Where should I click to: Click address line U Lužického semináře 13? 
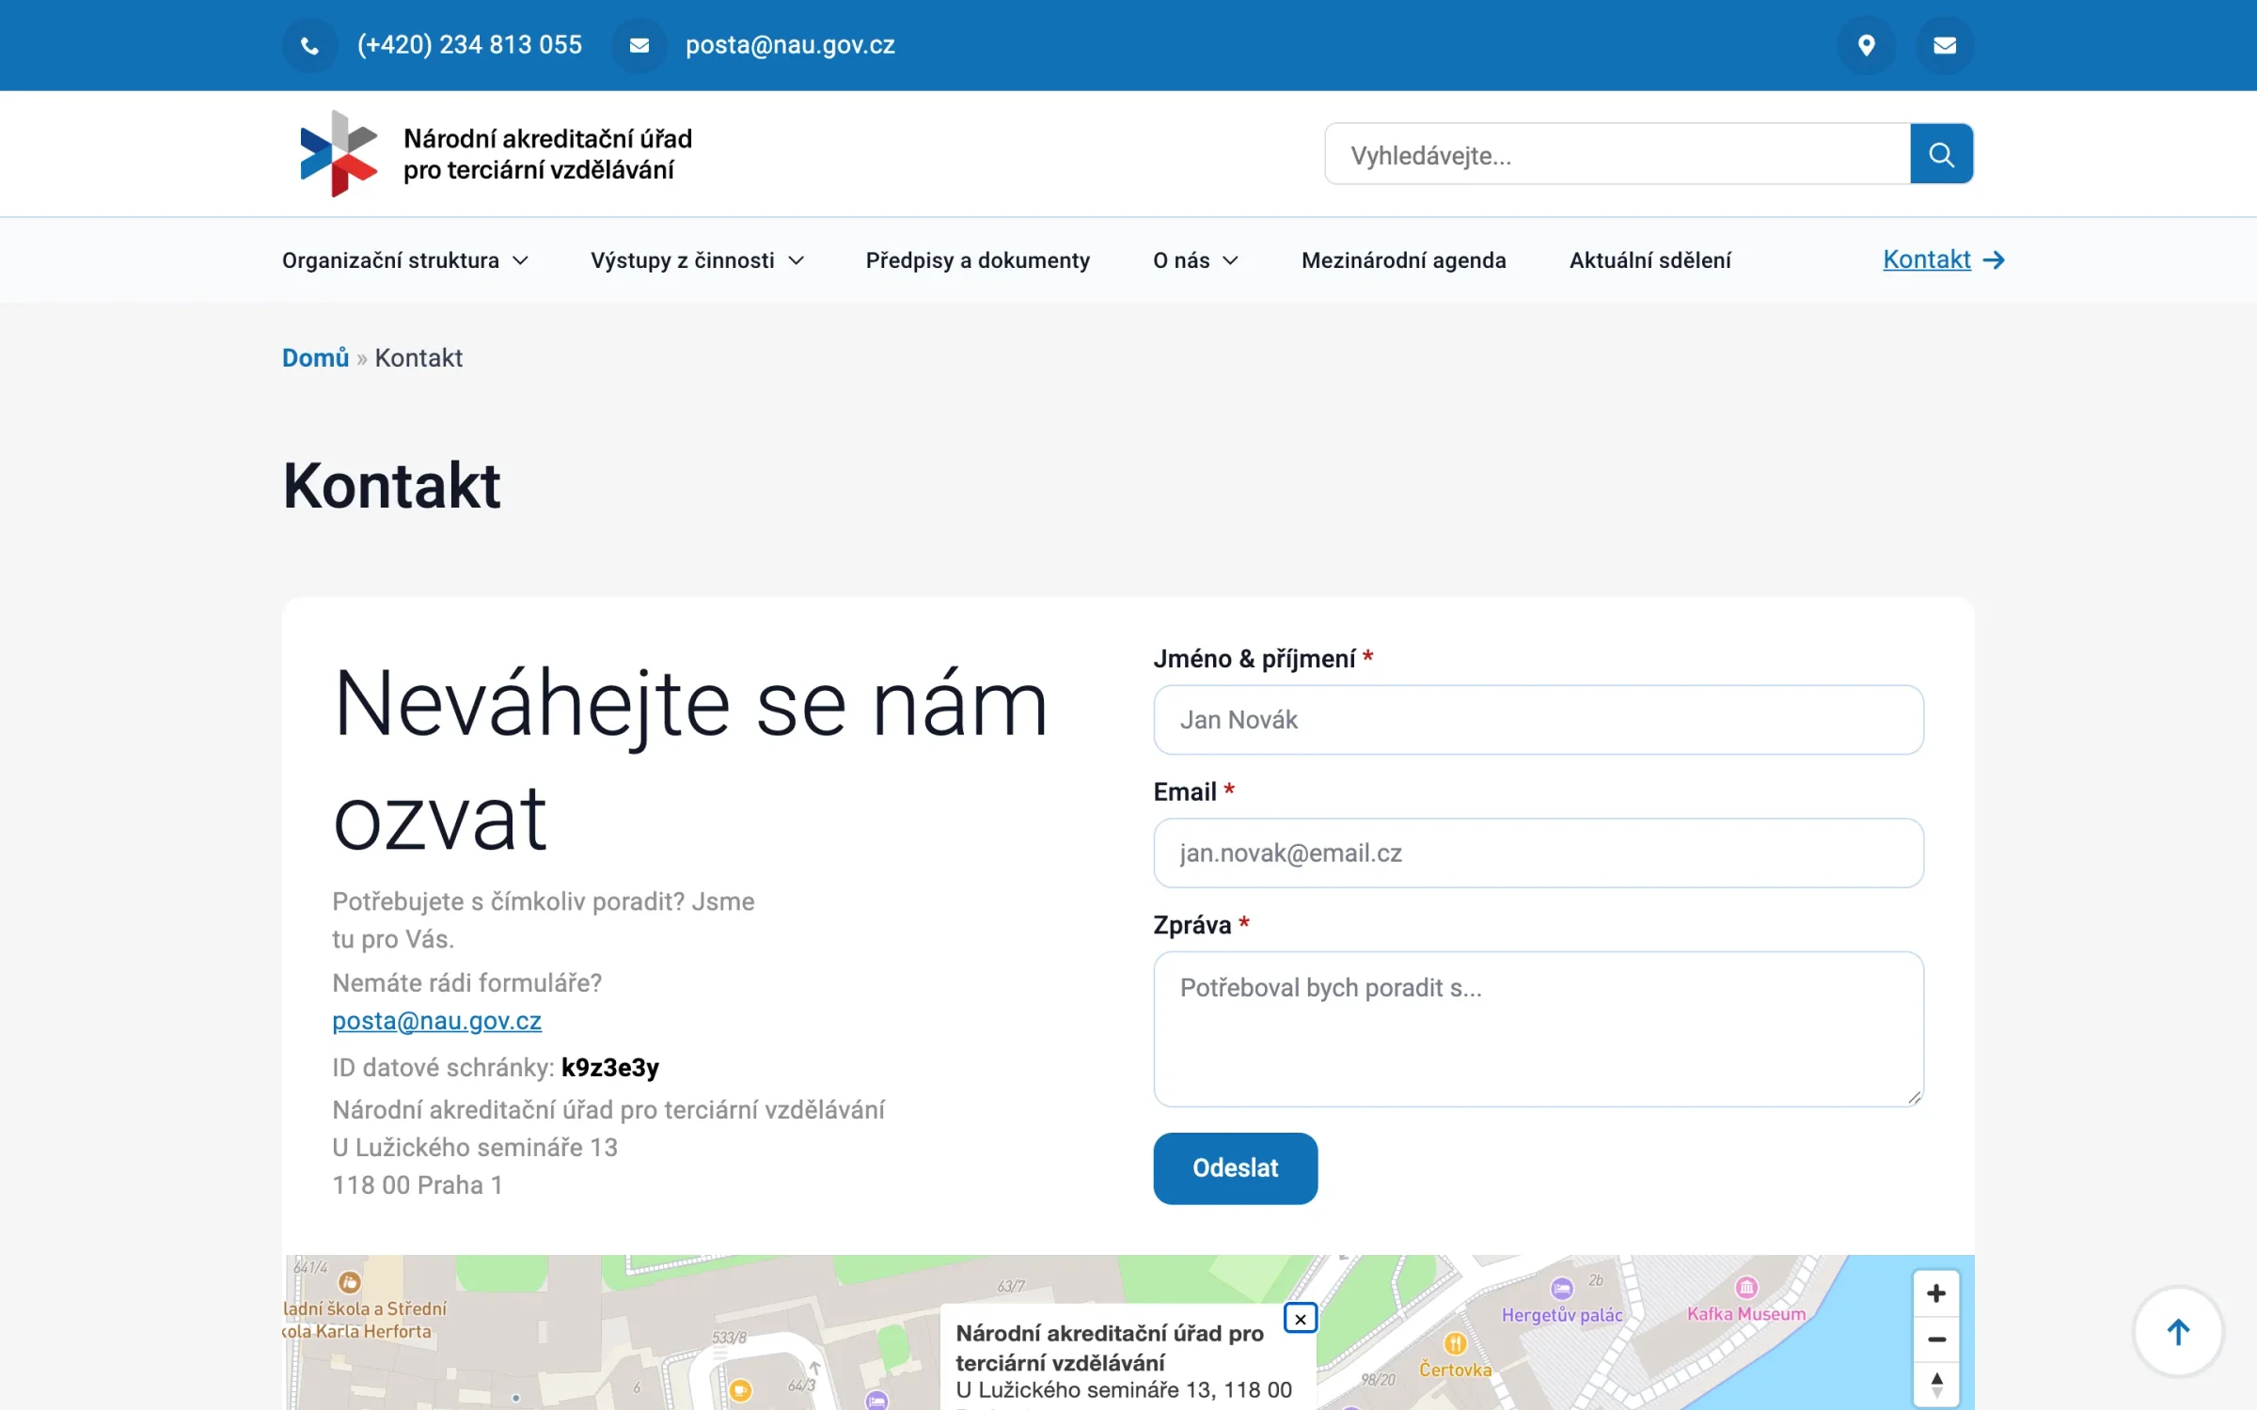pos(475,1148)
